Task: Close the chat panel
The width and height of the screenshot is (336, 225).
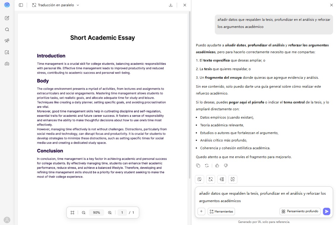Action: click(331, 5)
